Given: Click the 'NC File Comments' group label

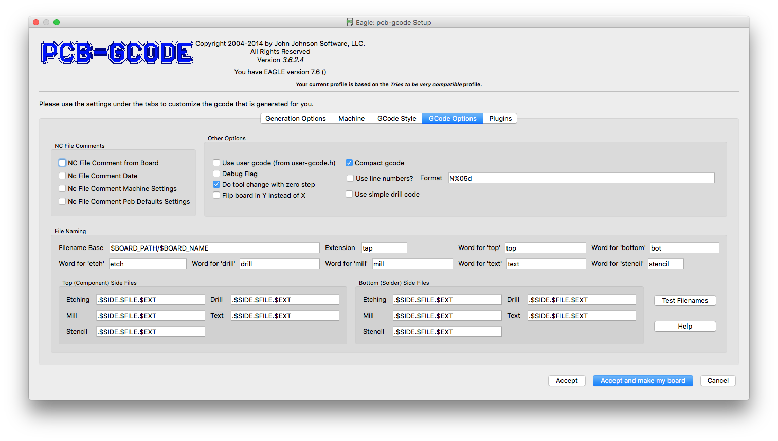Looking at the screenshot, I should coord(80,146).
